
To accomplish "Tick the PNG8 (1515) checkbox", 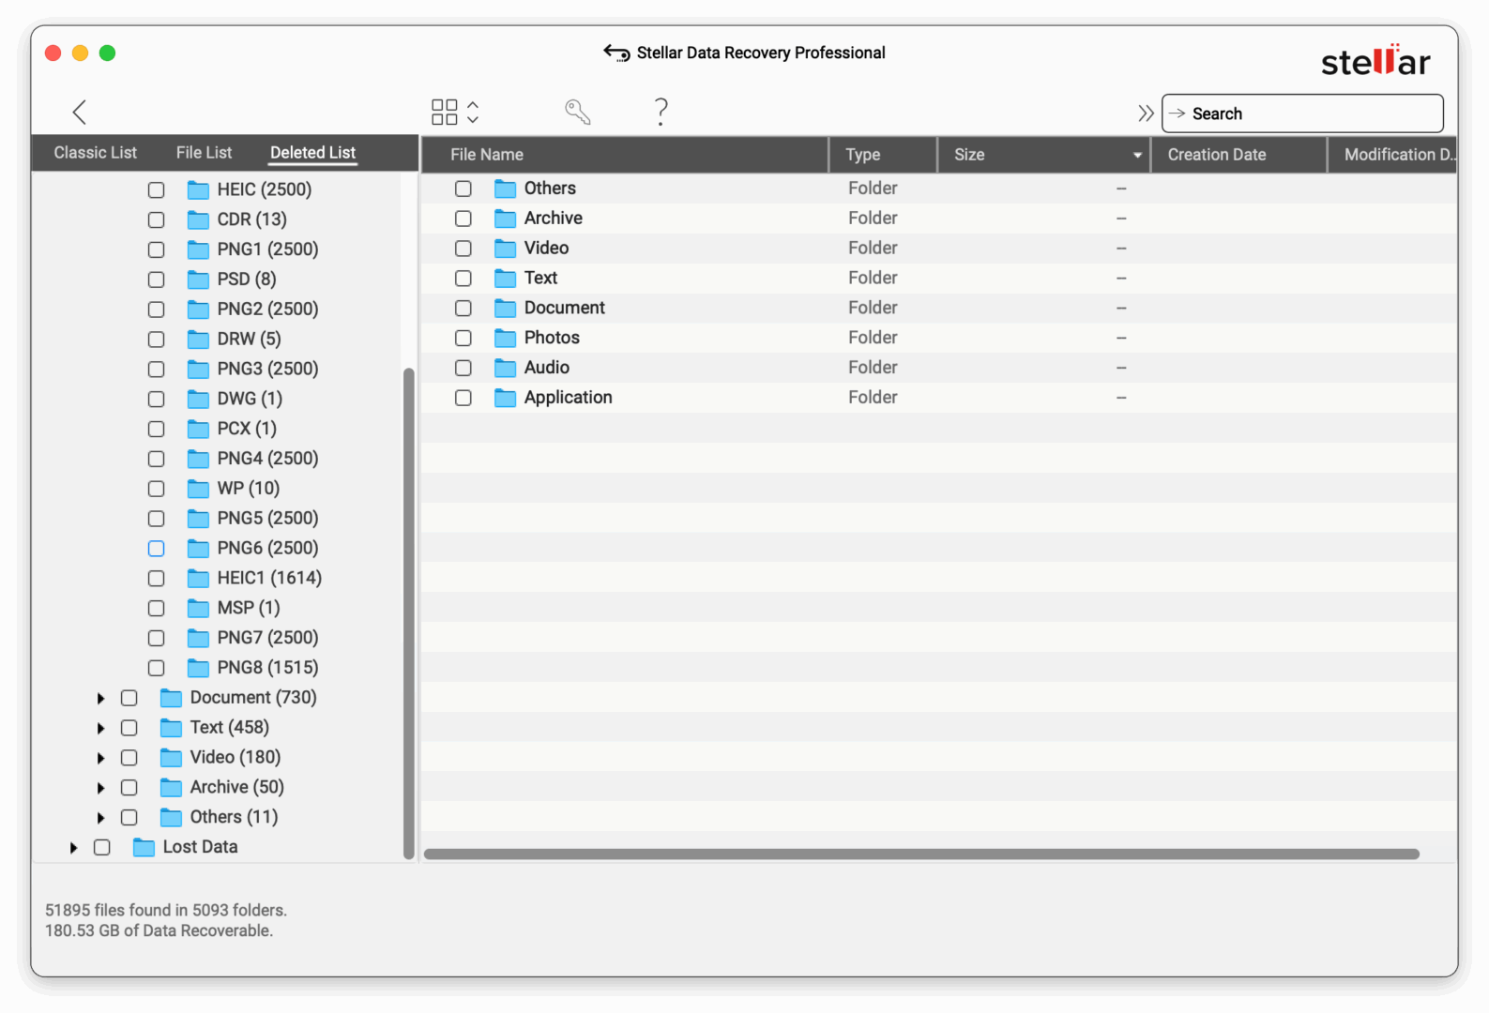I will click(157, 669).
